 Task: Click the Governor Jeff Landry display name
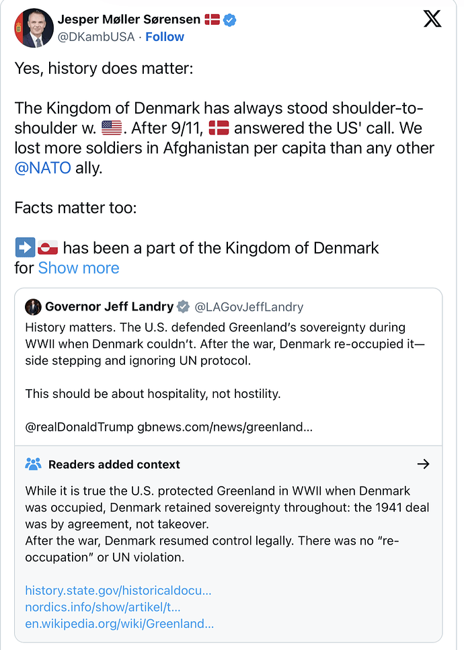coord(109,307)
